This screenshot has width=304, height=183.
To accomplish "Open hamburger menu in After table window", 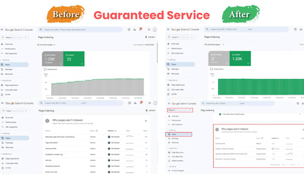I will [x=169, y=103].
